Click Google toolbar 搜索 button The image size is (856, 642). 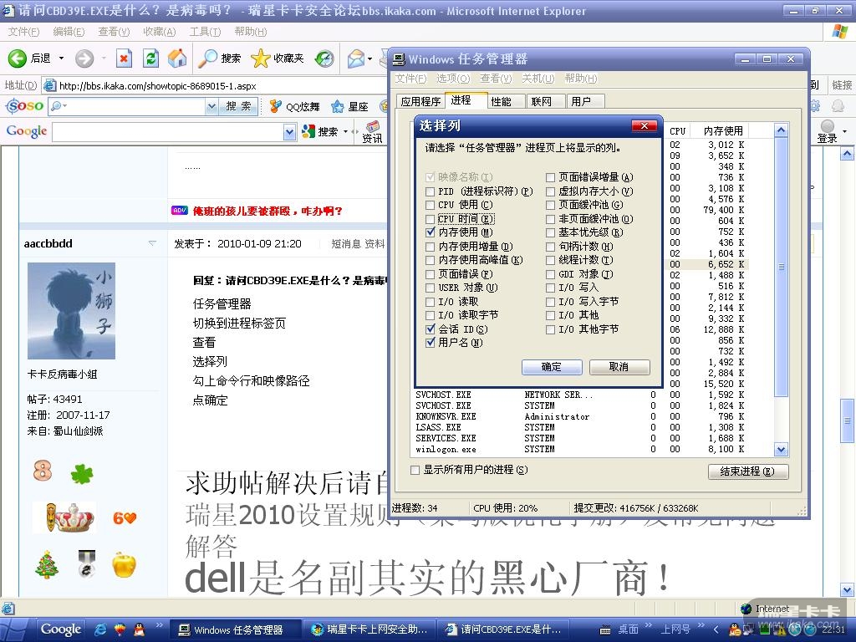click(320, 131)
